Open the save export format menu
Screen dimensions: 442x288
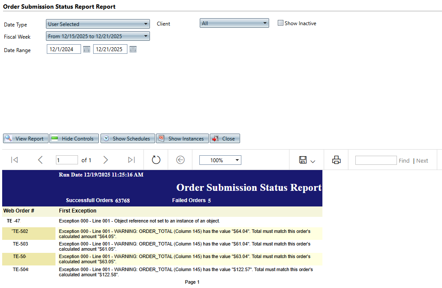pos(307,160)
